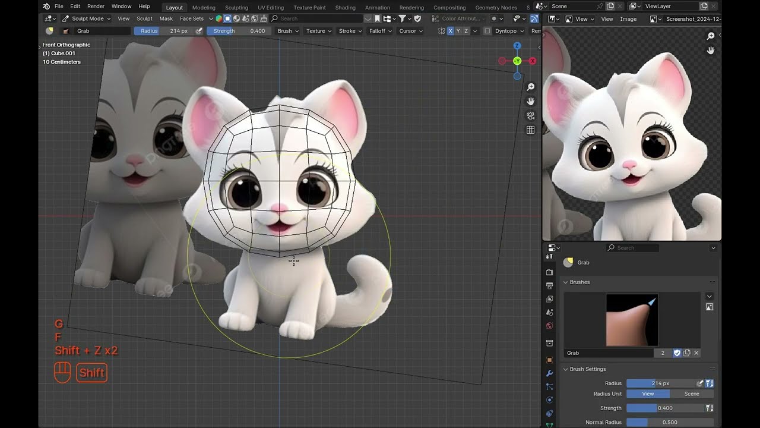Viewport: 760px width, 428px height.
Task: Open the Render menu
Action: tap(96, 7)
